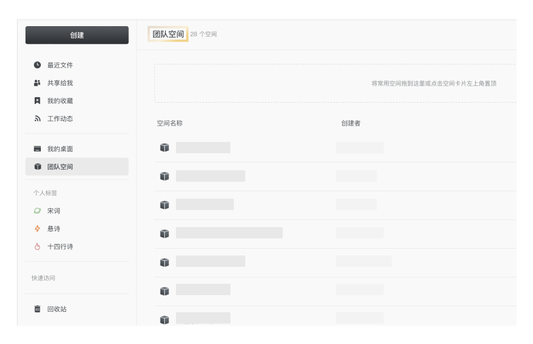This screenshot has width=533, height=344.
Task: Click the 个人标签 section label
Action: (x=45, y=193)
